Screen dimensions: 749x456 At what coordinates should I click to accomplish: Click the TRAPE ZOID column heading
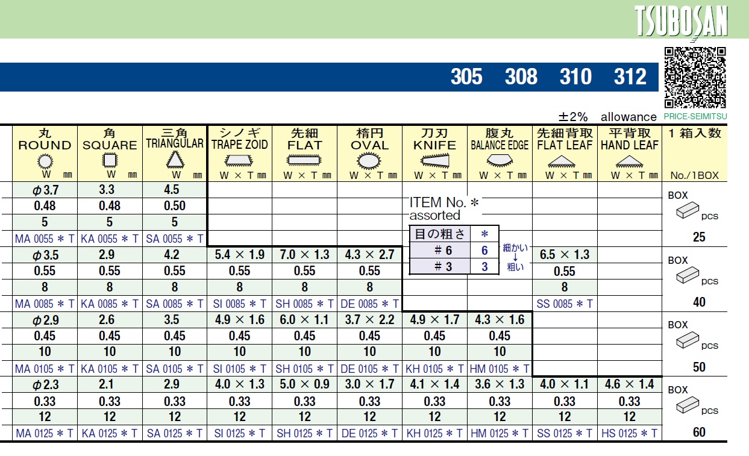click(240, 145)
